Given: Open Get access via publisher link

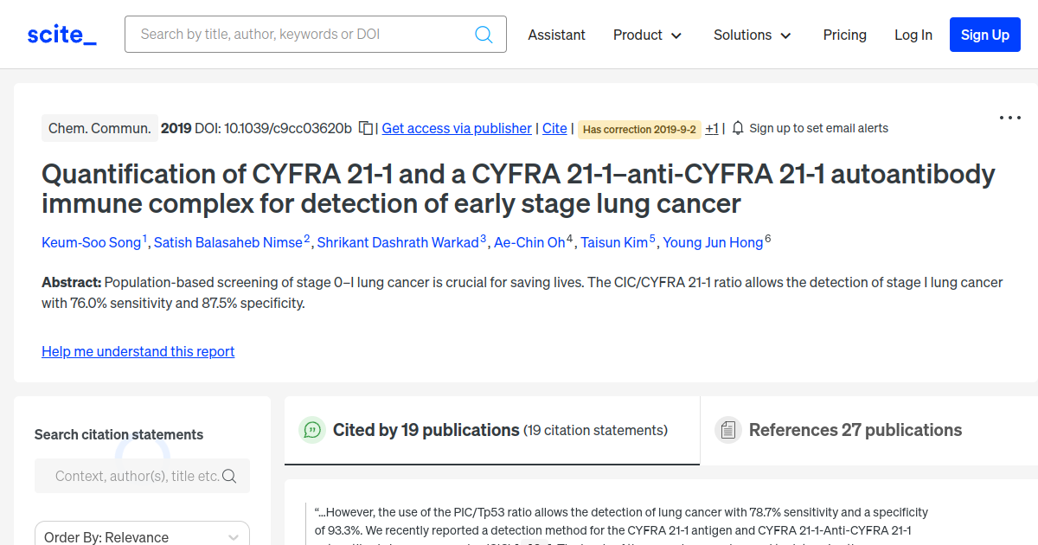Looking at the screenshot, I should click(457, 128).
